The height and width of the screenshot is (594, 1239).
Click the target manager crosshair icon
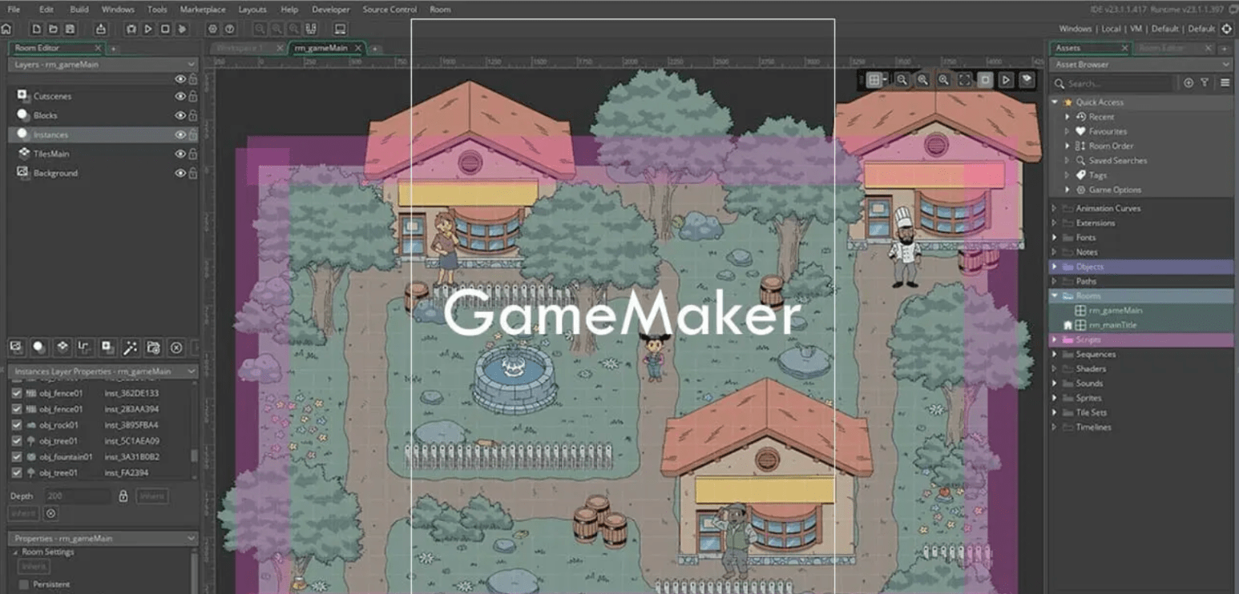click(x=1227, y=29)
